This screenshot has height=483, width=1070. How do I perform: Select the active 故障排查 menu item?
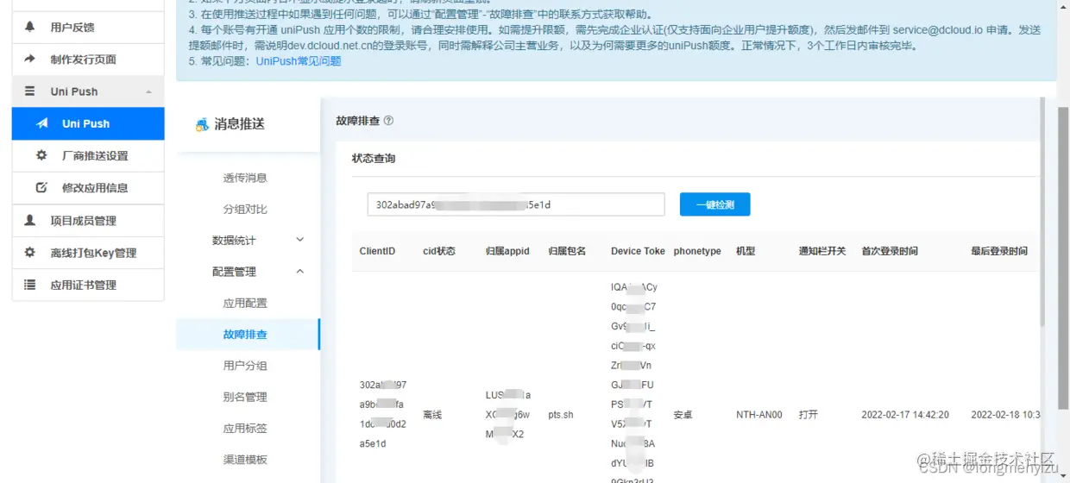click(248, 334)
